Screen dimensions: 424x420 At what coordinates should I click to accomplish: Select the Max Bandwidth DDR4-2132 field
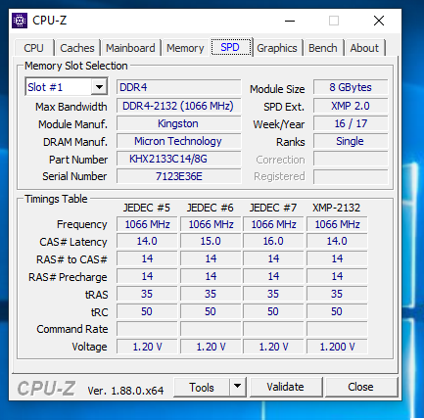[x=179, y=106]
